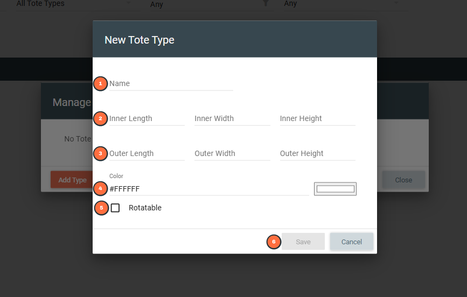Open the All Tote Types dropdown
Screen dimensions: 467x297
78,4
